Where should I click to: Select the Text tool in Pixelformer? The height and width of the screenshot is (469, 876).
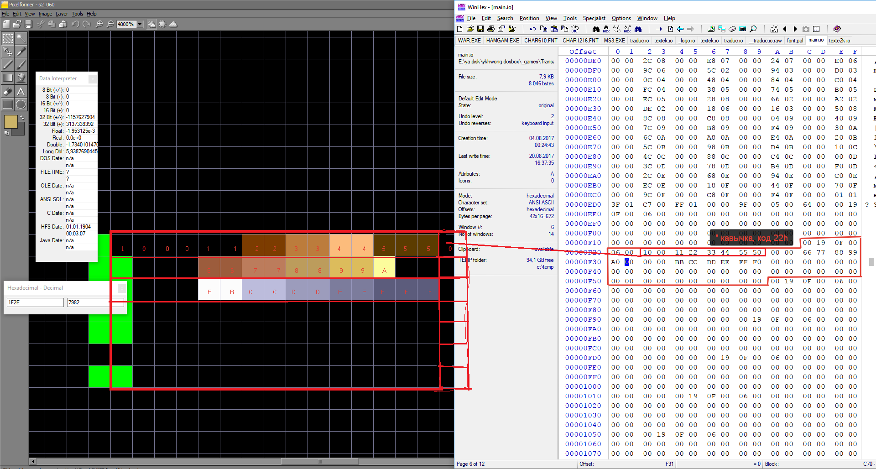pyautogui.click(x=21, y=91)
